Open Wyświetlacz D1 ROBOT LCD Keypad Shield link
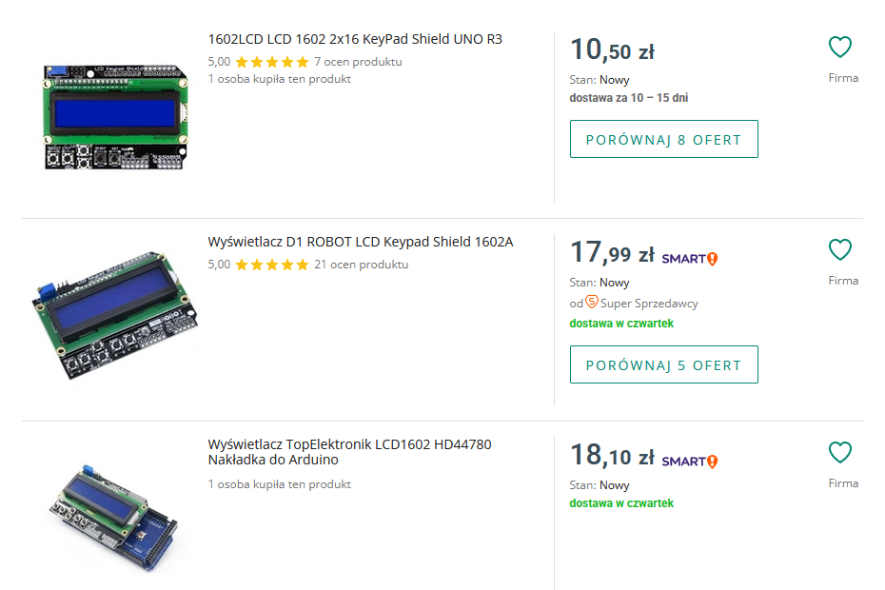Viewport: 885px width, 590px height. tap(361, 242)
